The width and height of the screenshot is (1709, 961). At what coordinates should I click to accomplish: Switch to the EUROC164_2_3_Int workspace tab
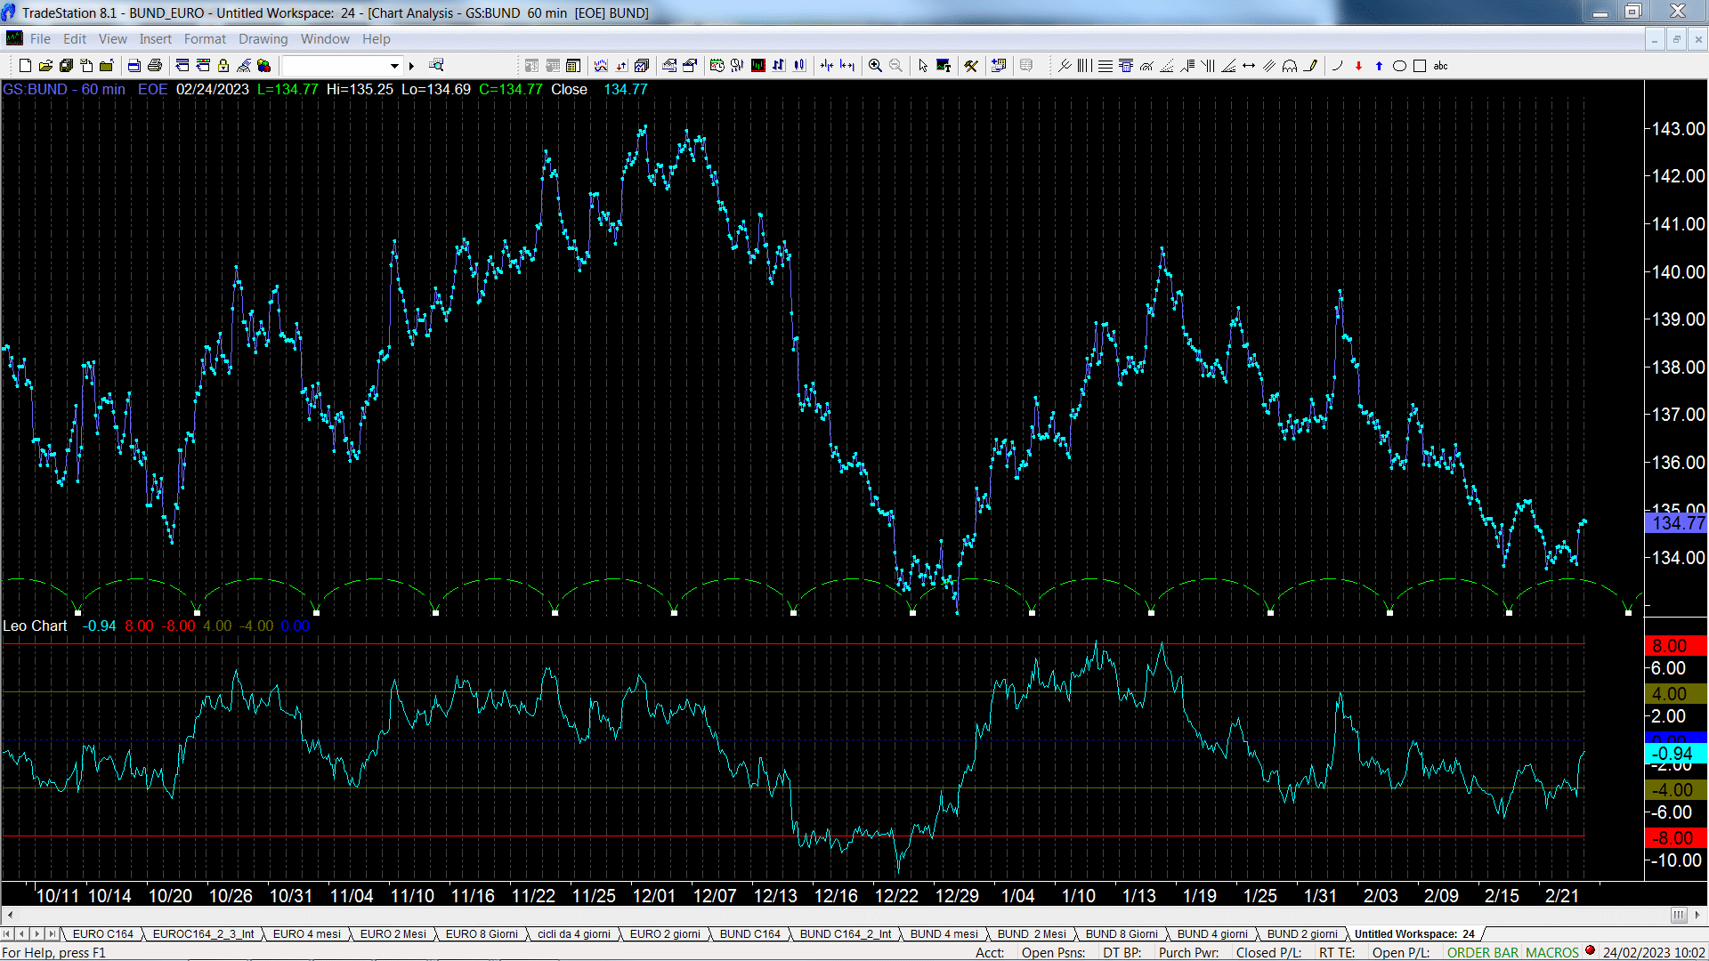point(203,934)
